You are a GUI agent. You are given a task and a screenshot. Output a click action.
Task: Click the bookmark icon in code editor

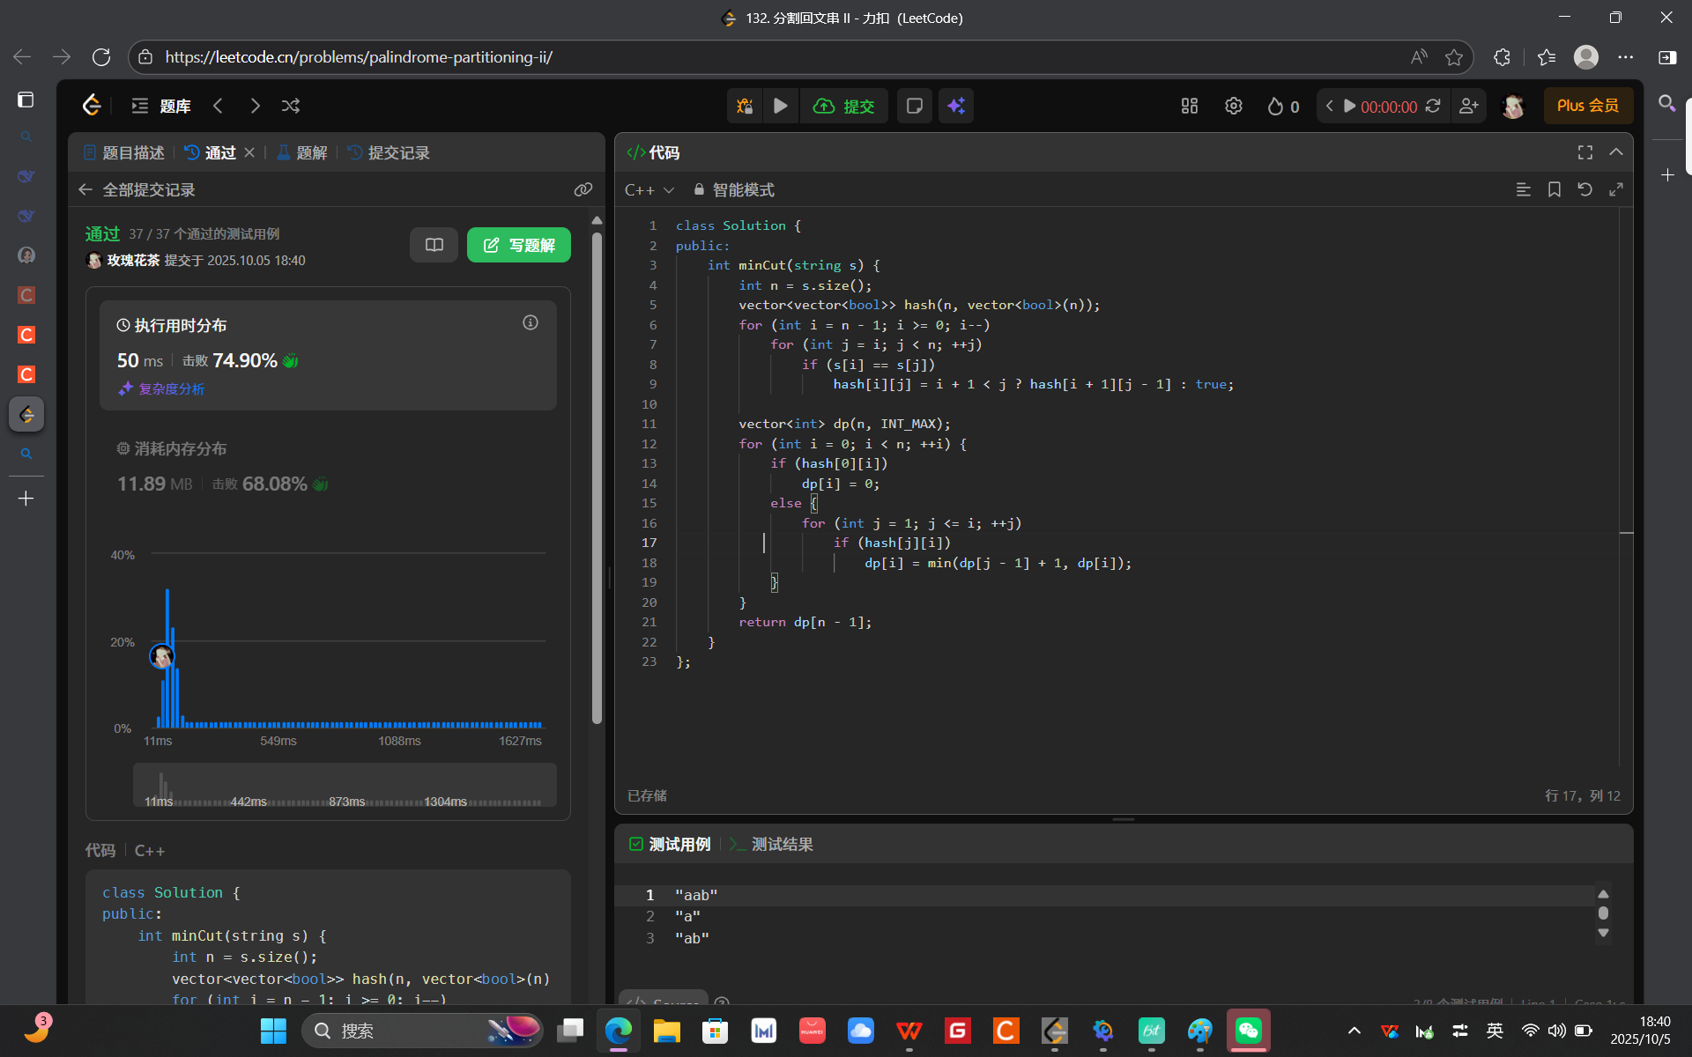pyautogui.click(x=1554, y=189)
